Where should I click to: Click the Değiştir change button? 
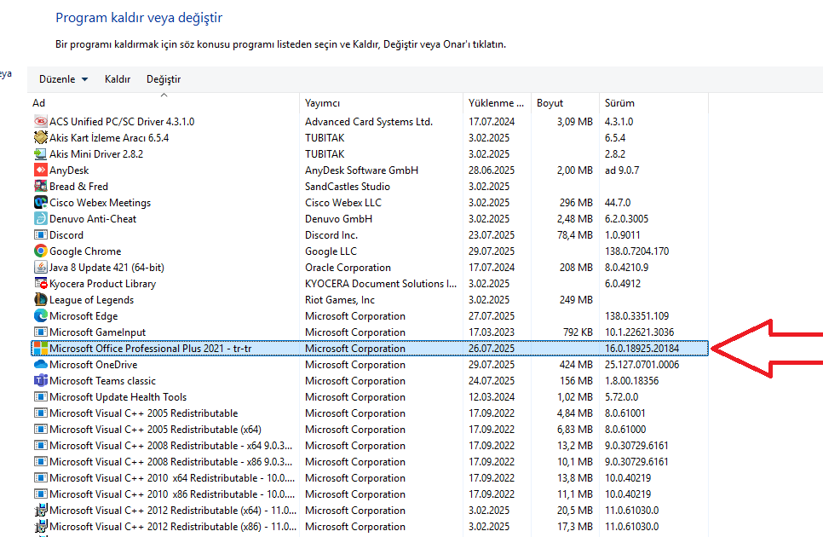pos(164,79)
